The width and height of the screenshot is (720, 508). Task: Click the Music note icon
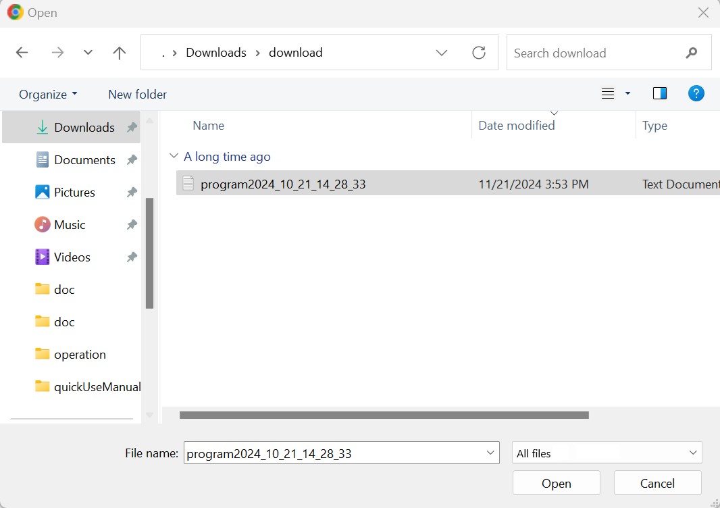pos(43,224)
